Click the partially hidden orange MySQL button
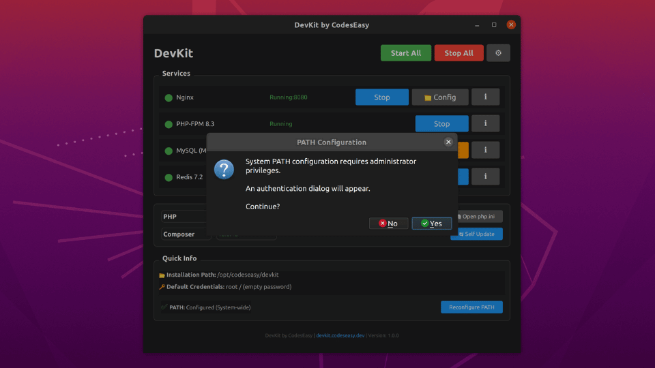Viewport: 655px width, 368px height. click(463, 150)
